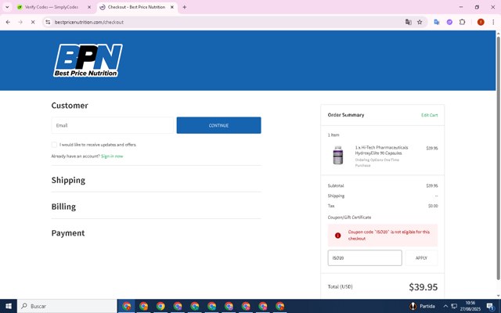501x313 pixels.
Task: Click the $39.95 total amount
Action: pos(424,287)
